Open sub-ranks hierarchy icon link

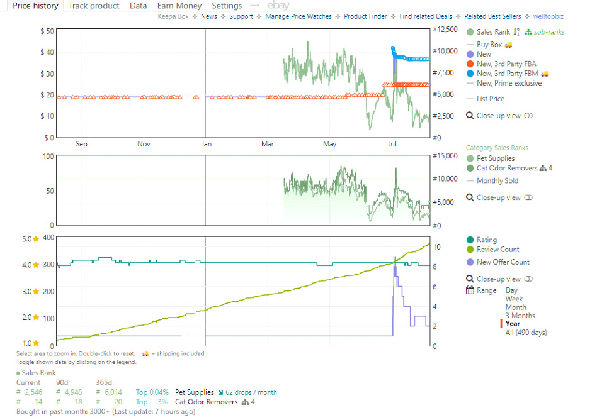(x=528, y=32)
